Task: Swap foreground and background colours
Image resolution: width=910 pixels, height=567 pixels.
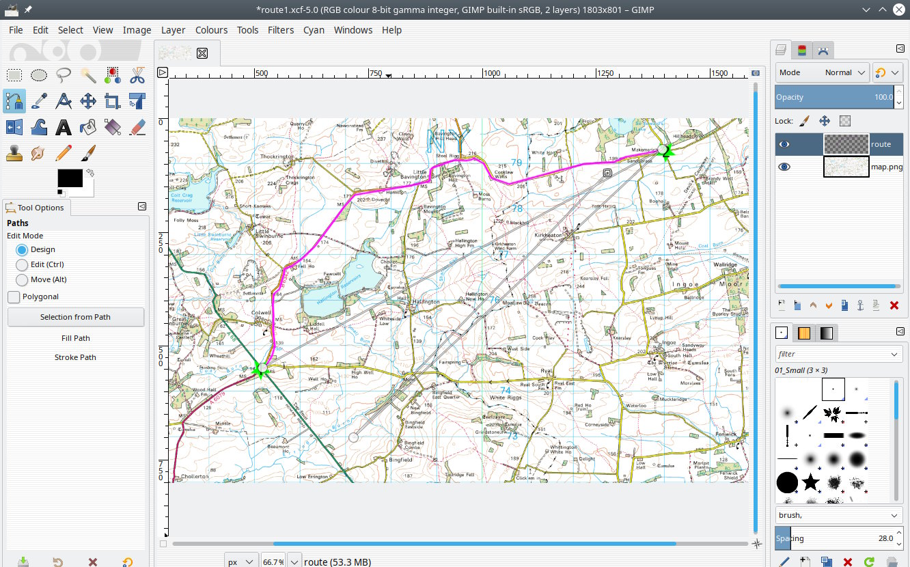Action: tap(89, 174)
